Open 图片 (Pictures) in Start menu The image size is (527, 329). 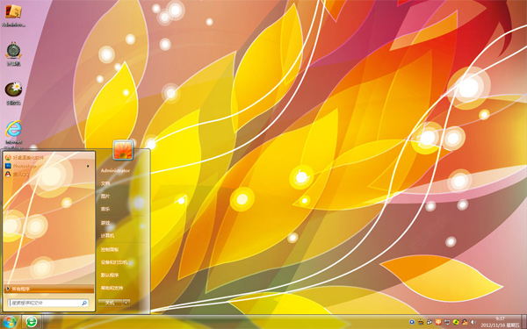click(105, 196)
